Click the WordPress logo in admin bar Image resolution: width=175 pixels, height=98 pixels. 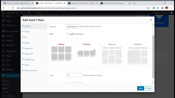click(x=3, y=13)
